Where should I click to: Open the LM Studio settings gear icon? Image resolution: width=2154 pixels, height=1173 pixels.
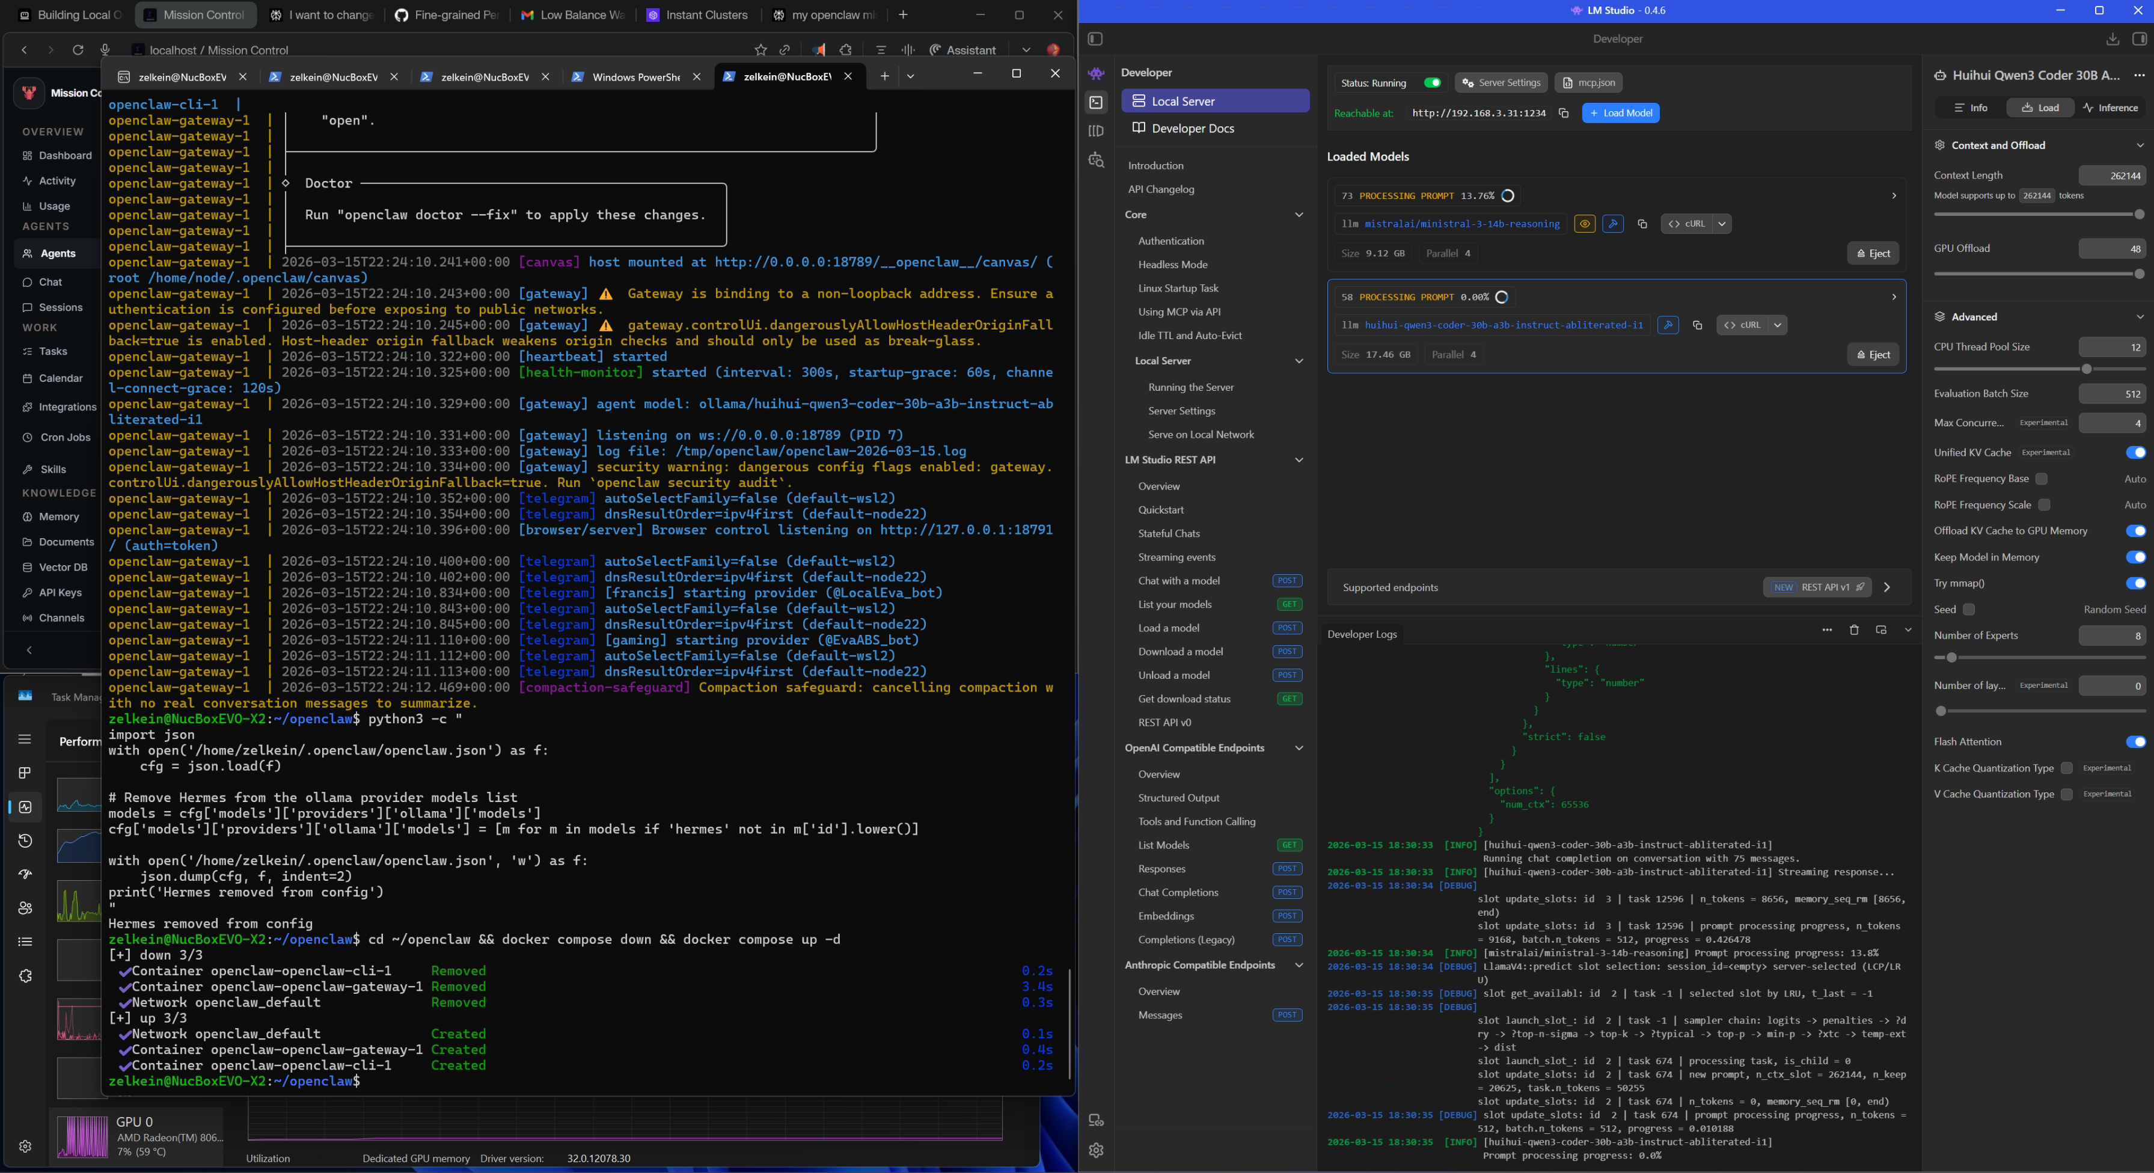[x=1095, y=1150]
